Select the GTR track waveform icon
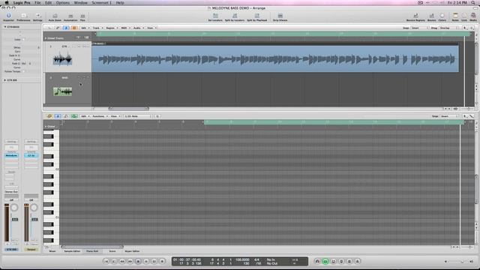Viewport: 480px width, 270px height. tap(62, 59)
